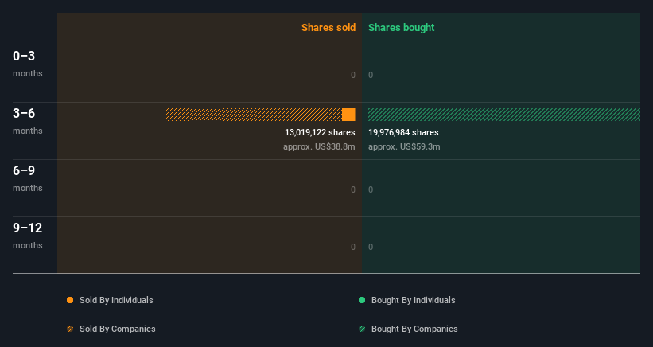Click the bought 0 value in 9–12 months row
Viewport: 653px width, 347px height.
pos(371,247)
